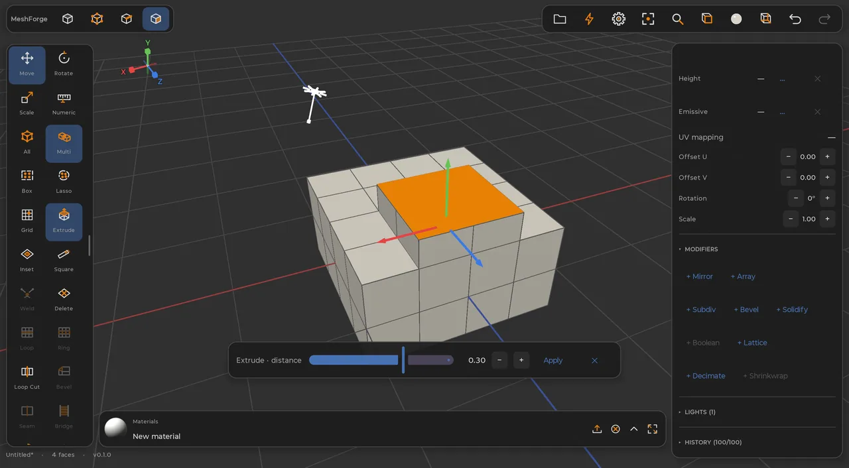This screenshot has width=849, height=468.
Task: Increase Offset U with plus
Action: (827, 157)
